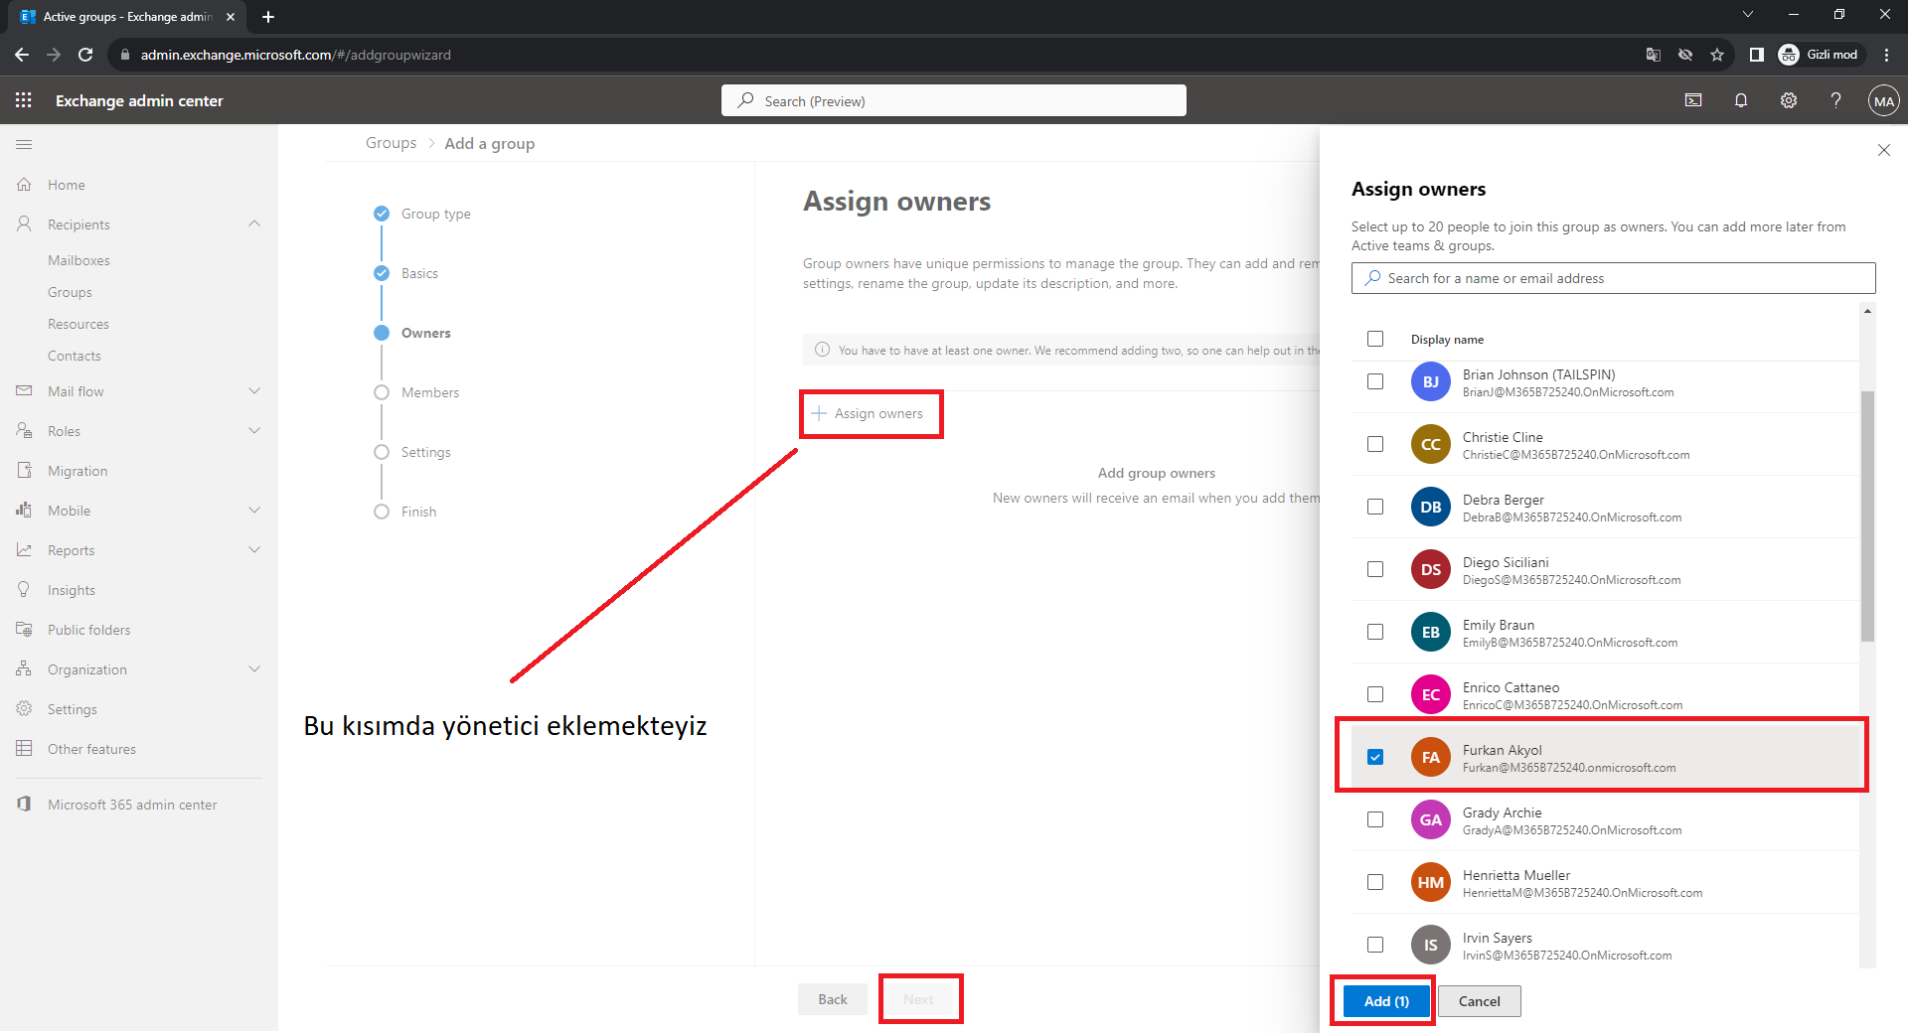The height and width of the screenshot is (1033, 1908).
Task: Click the name or email search field
Action: pos(1613,278)
